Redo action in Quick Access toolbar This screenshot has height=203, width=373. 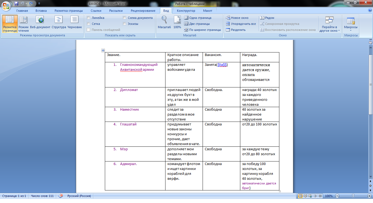pyautogui.click(x=31, y=4)
